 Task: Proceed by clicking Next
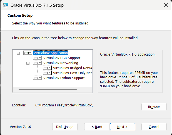click(123, 127)
